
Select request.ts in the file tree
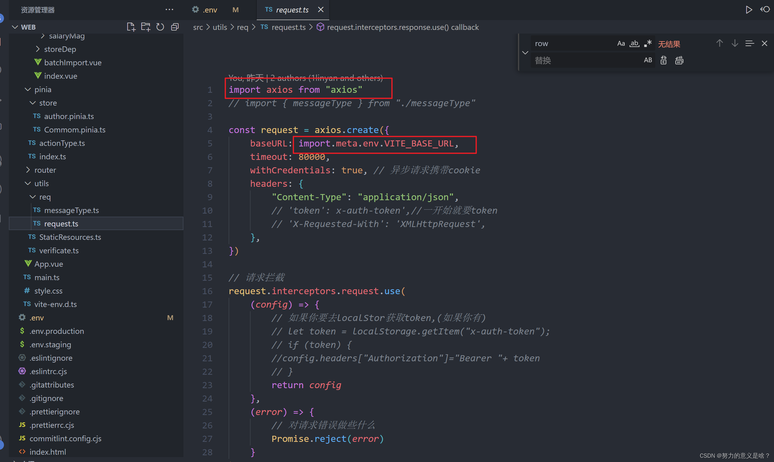pyautogui.click(x=96, y=224)
